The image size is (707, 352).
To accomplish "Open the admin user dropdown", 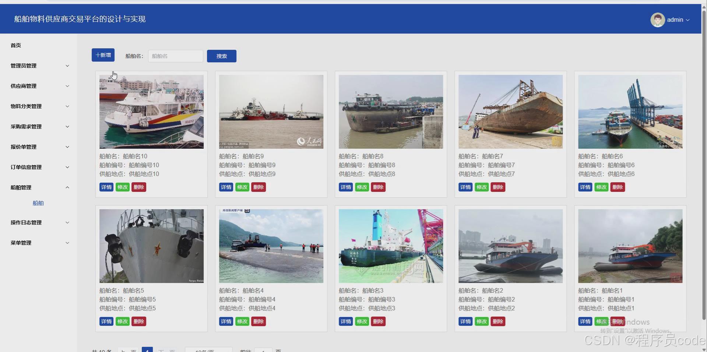I will point(678,20).
